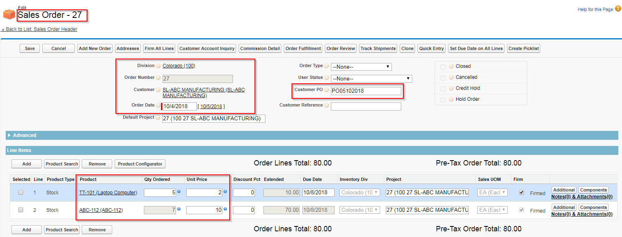
Task: Open the Order Type dropdown
Action: [x=361, y=67]
